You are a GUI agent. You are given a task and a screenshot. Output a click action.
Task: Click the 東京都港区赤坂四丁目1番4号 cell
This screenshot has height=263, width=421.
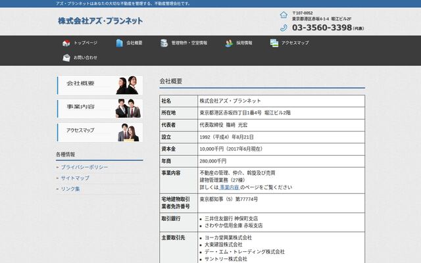pyautogui.click(x=281, y=113)
